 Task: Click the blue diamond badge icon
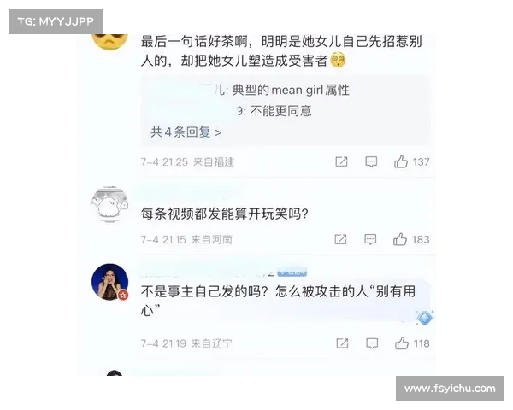pos(425,318)
